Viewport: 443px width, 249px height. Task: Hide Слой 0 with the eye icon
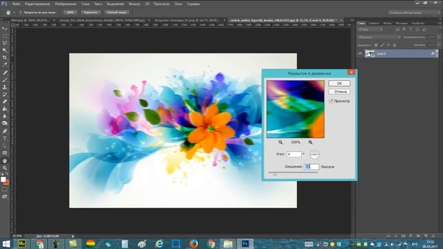[360, 53]
